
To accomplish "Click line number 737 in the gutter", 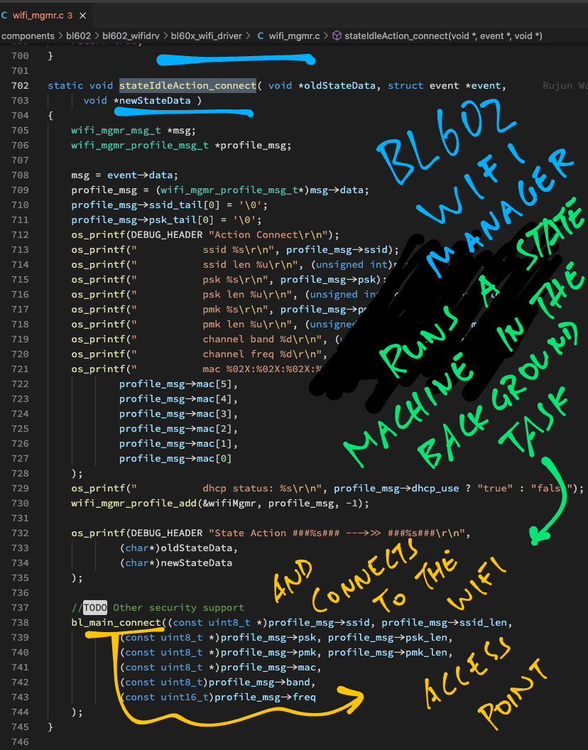I will [x=21, y=608].
